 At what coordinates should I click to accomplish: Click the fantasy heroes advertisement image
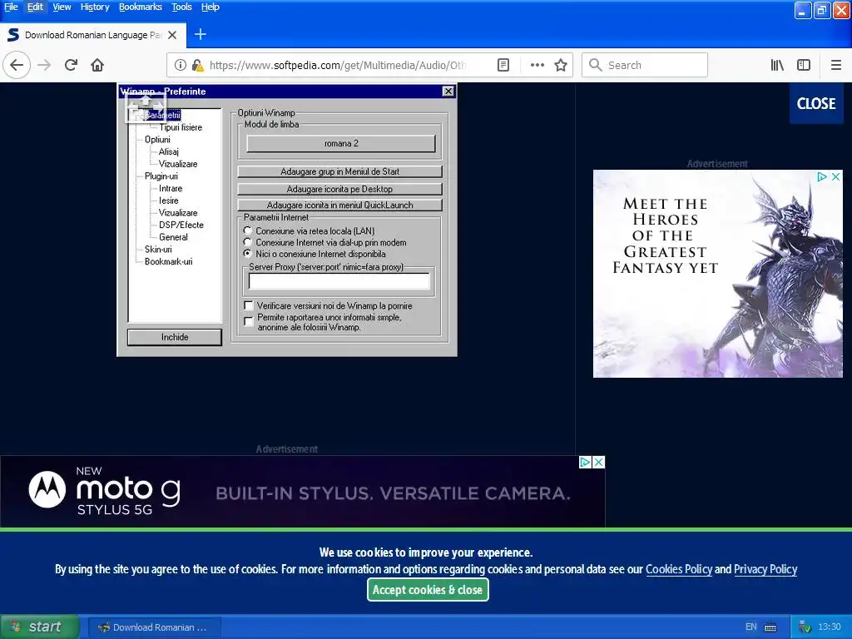[718, 274]
